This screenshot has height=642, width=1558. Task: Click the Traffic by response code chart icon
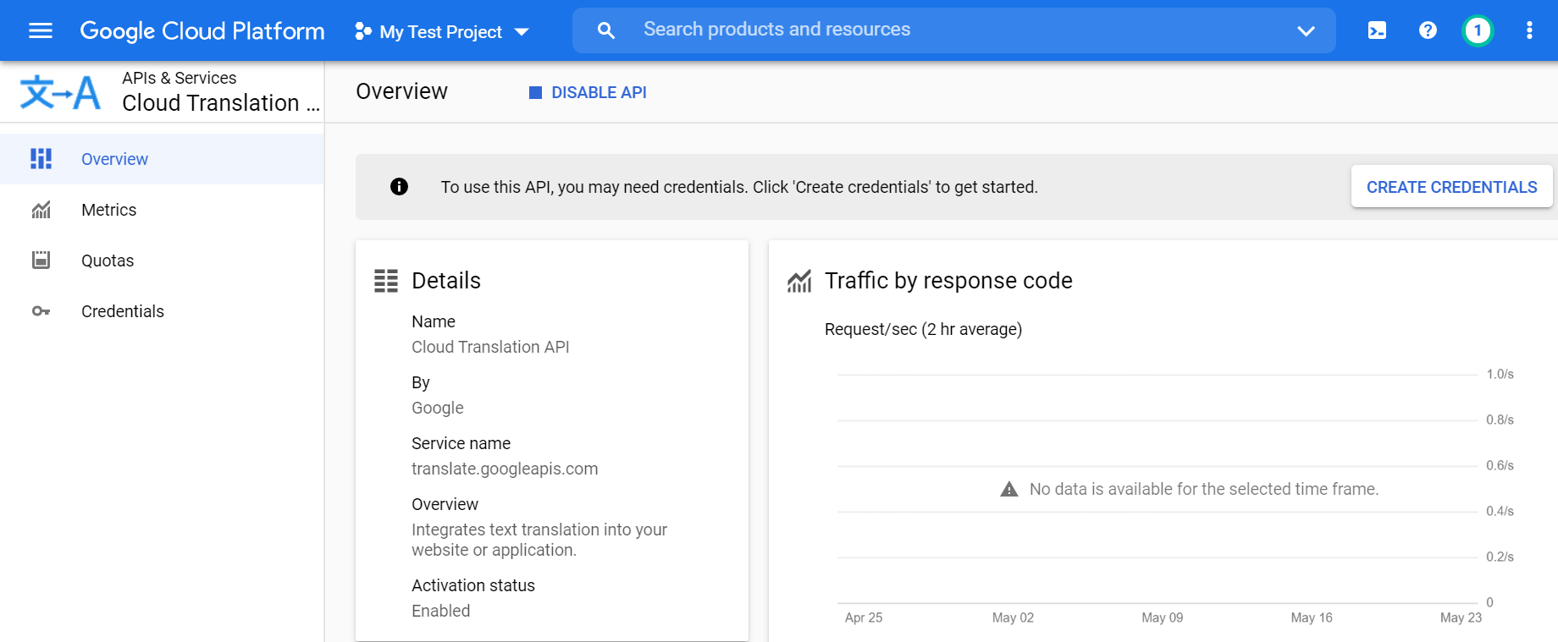point(799,281)
